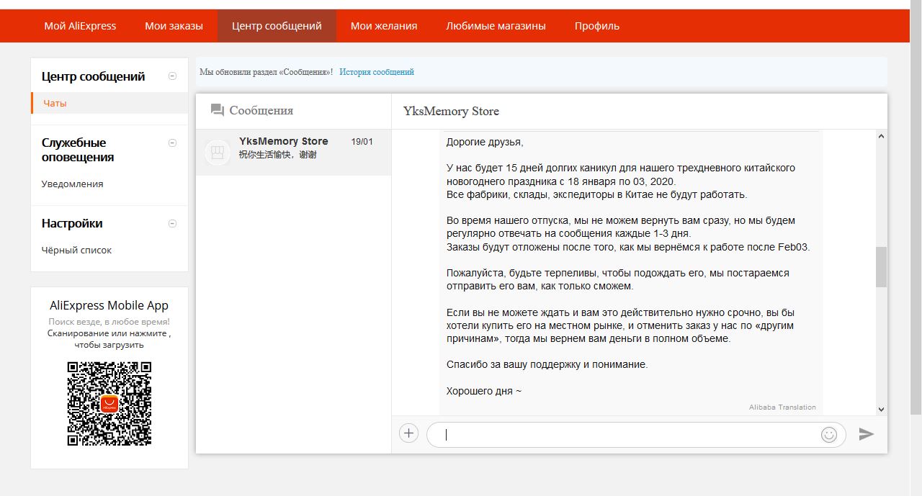
Task: Go to the Профиль tab
Action: [597, 26]
